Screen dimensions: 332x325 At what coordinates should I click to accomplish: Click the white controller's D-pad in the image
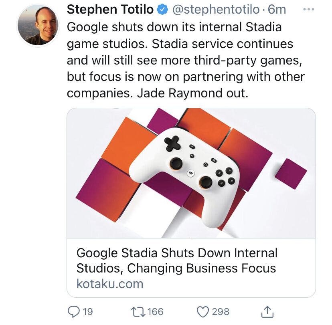(x=172, y=143)
